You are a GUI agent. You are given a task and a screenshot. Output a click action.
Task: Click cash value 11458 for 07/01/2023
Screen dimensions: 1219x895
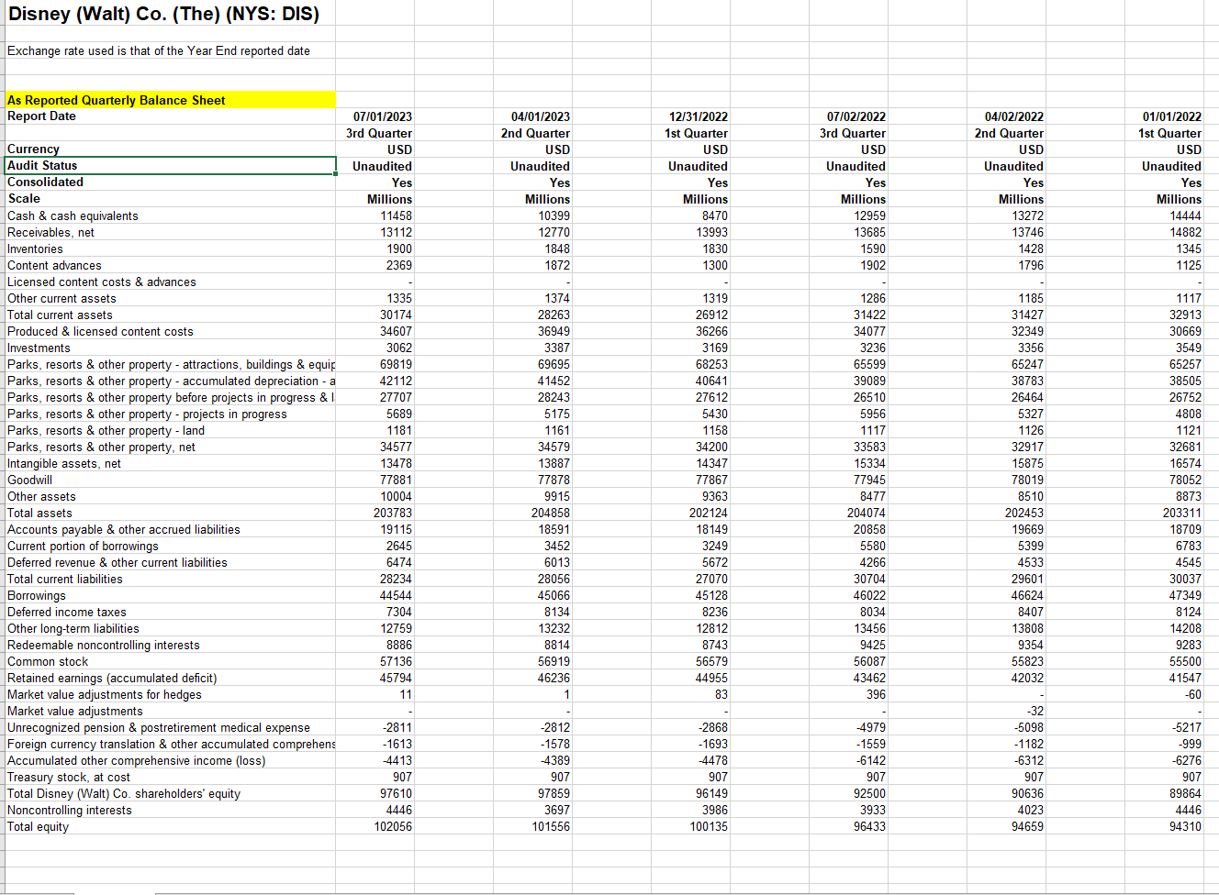(397, 215)
